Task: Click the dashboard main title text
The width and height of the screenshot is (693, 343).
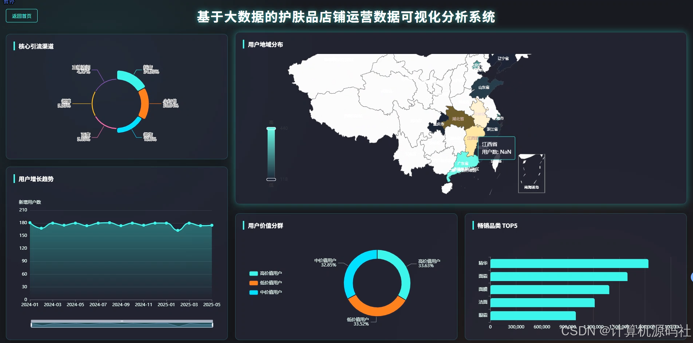Action: click(x=346, y=17)
